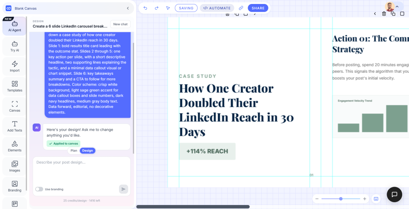The image size is (409, 209).
Task: Open the Import panel
Action: [x=15, y=66]
